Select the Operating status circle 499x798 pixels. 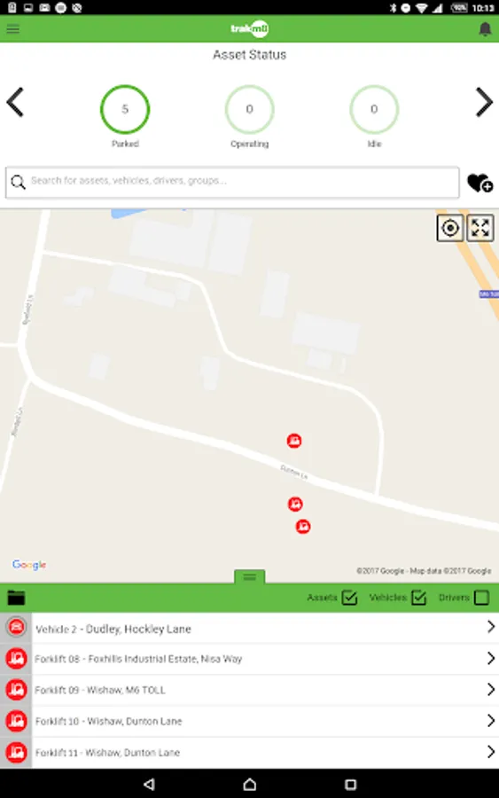click(x=249, y=109)
